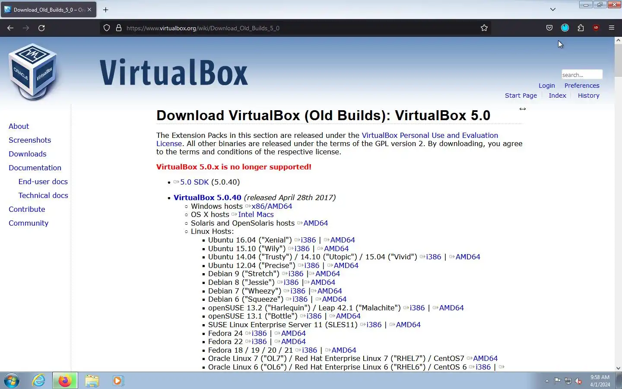622x389 pixels.
Task: Open Technical docs sidebar link
Action: coord(43,195)
